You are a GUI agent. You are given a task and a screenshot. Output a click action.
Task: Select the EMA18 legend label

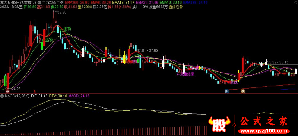coord(117,3)
